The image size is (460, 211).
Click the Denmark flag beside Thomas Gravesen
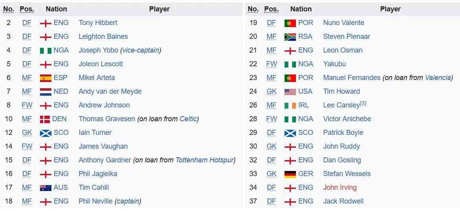tap(45, 119)
